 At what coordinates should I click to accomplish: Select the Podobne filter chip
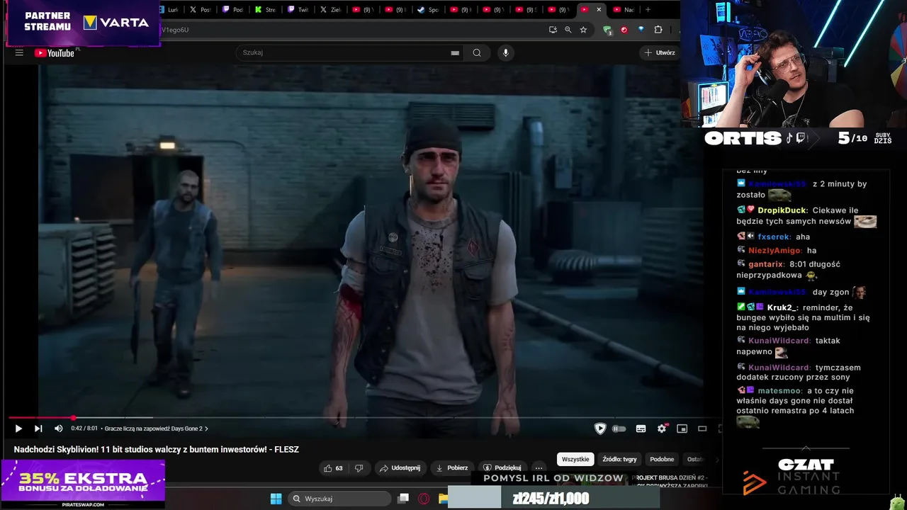[662, 460]
